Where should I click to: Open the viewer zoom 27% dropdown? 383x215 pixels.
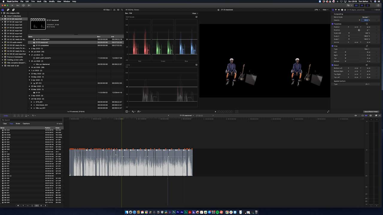pyautogui.click(x=317, y=10)
